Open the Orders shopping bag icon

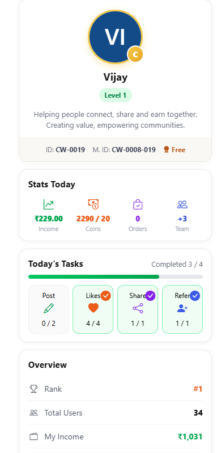click(x=138, y=204)
